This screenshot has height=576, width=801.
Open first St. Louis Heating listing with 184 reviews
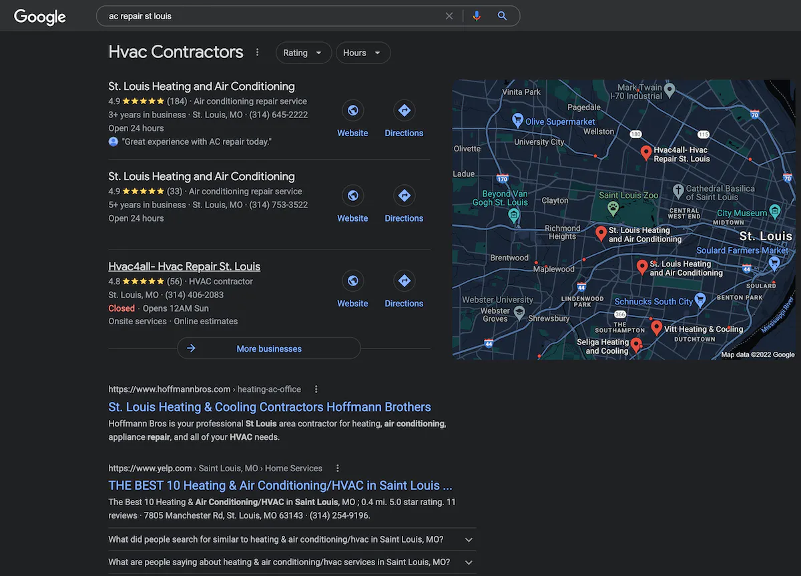(x=202, y=86)
